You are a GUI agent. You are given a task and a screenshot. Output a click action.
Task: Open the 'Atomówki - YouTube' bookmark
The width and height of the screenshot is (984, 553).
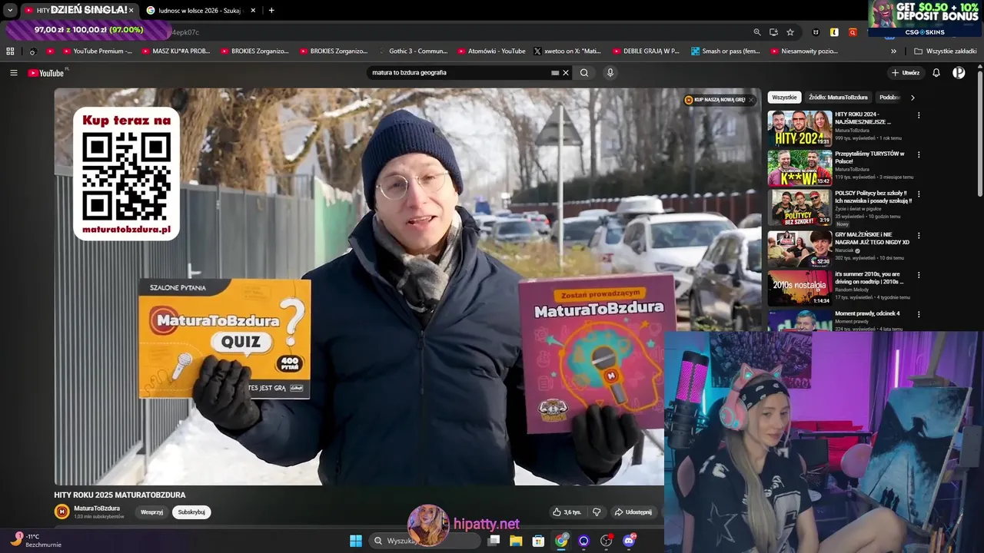490,51
